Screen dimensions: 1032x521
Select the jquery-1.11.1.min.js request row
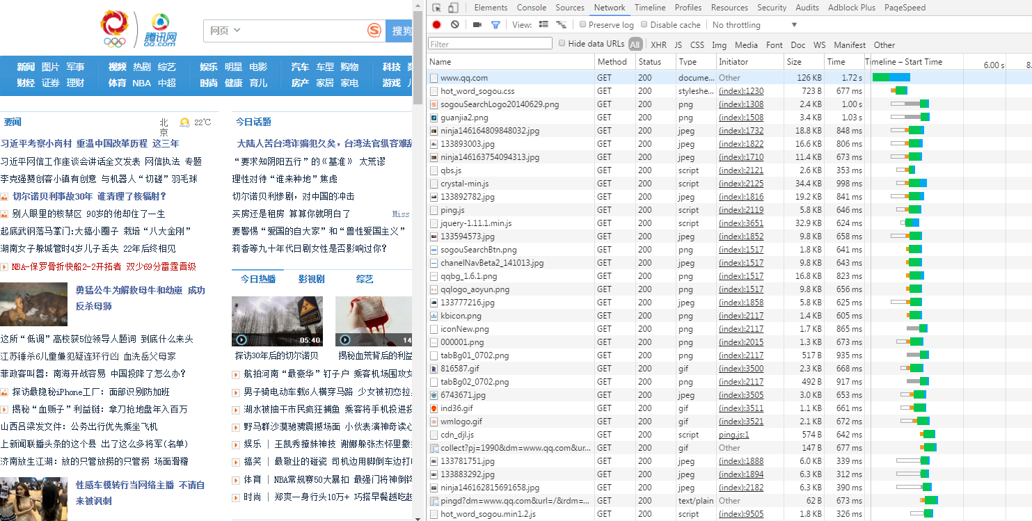[729, 223]
